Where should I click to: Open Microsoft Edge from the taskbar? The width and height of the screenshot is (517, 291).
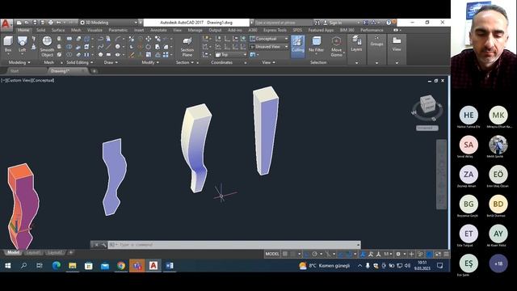point(57,266)
